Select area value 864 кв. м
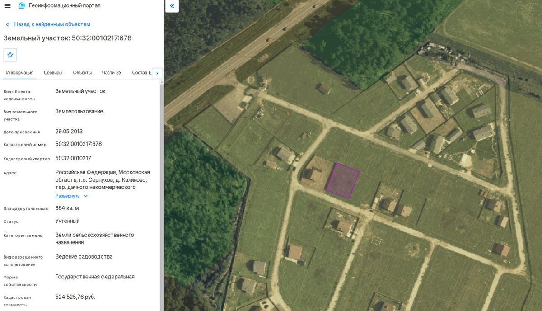This screenshot has height=311, width=542. click(x=67, y=208)
